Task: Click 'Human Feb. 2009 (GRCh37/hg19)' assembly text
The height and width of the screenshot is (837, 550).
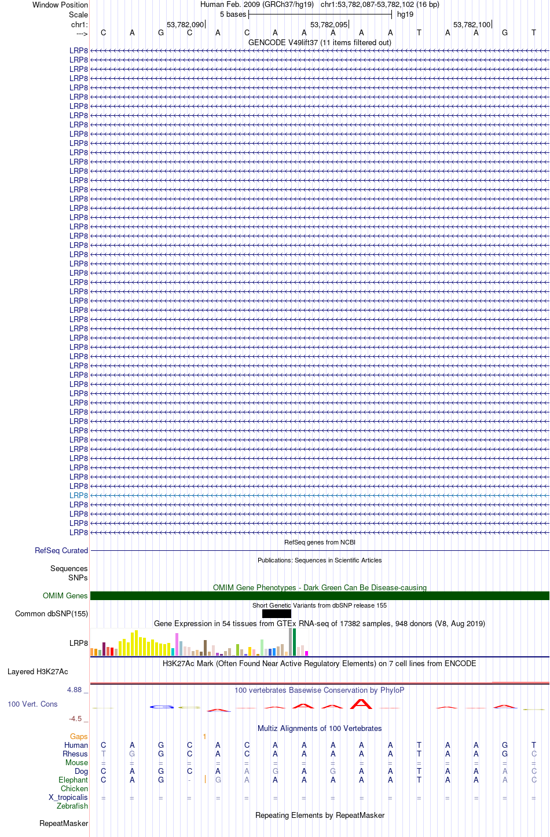Action: [257, 5]
